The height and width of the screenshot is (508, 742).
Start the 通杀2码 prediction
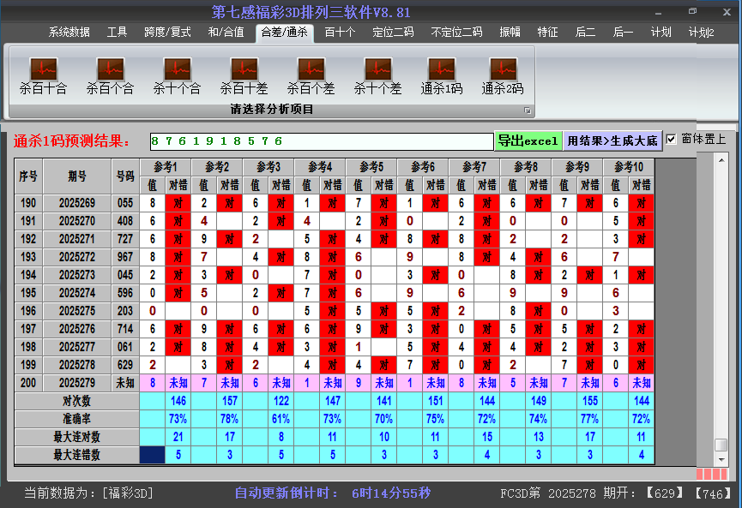tap(503, 75)
